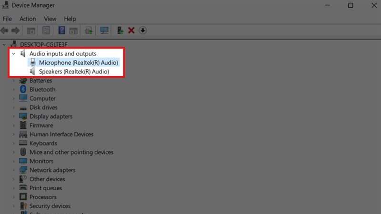Click the toolbar Forward arrow
Screen dimensions: 381x214
tap(16, 30)
